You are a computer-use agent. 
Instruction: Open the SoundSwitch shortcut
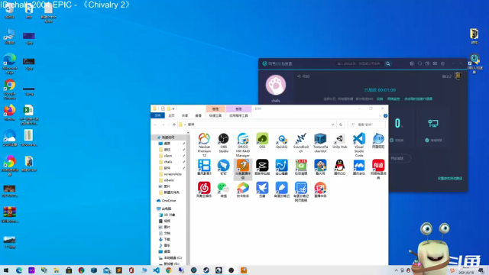click(300, 143)
